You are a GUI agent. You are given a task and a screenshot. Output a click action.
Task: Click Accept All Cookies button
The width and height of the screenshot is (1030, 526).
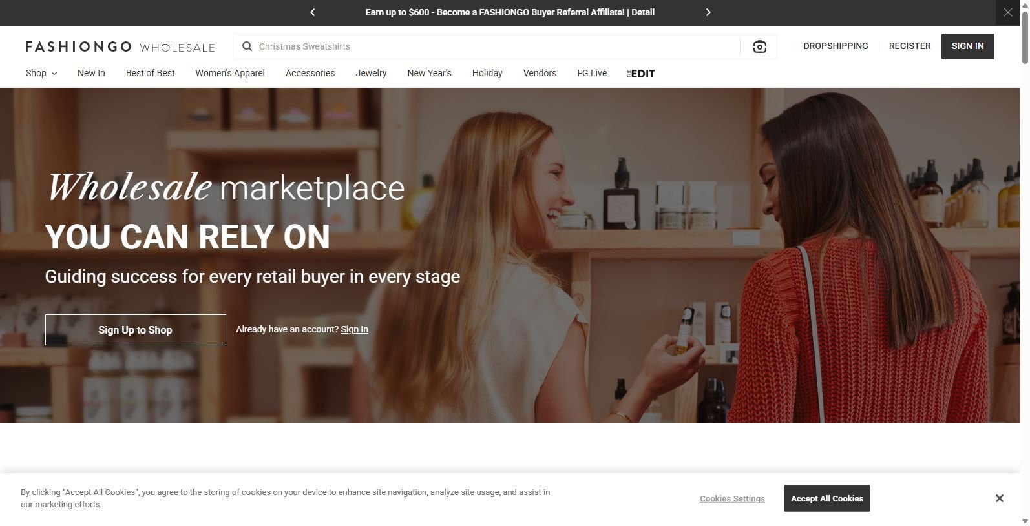tap(827, 498)
